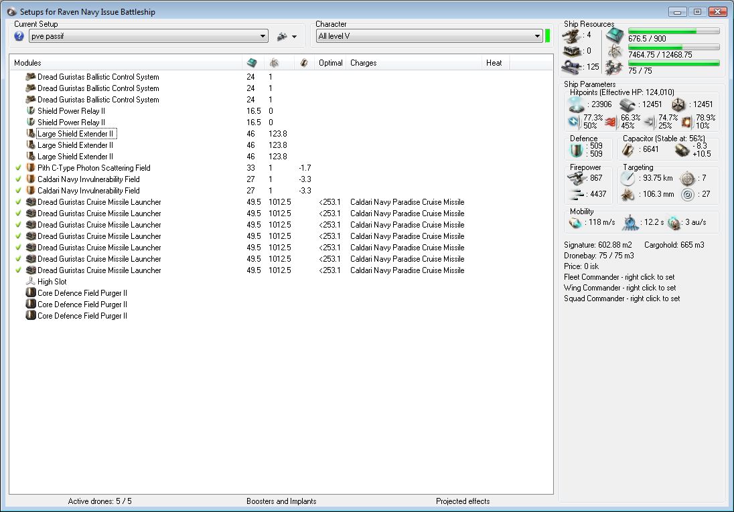Select the first Shield Power Relay II icon
This screenshot has height=512, width=734.
click(31, 110)
